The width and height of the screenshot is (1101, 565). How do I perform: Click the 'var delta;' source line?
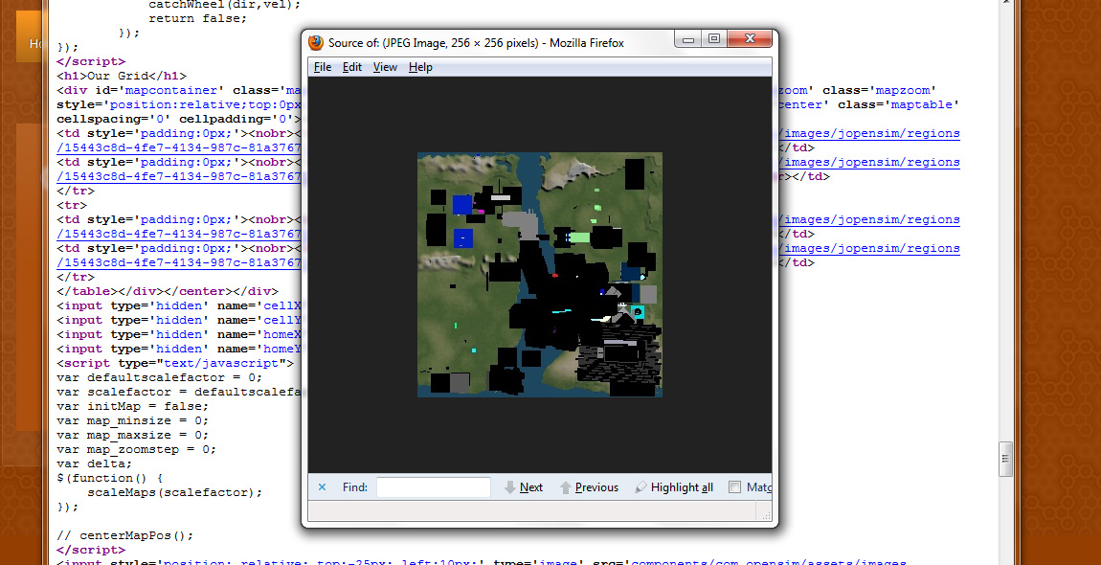point(95,463)
